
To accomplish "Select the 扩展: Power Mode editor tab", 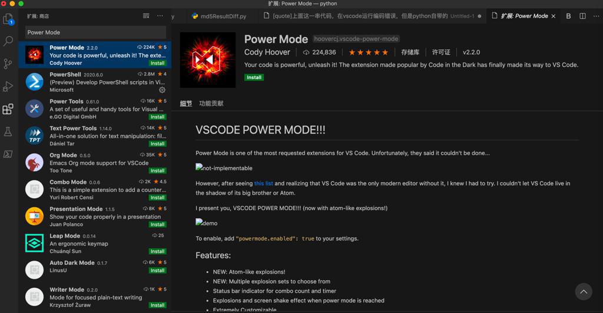I will pos(524,16).
